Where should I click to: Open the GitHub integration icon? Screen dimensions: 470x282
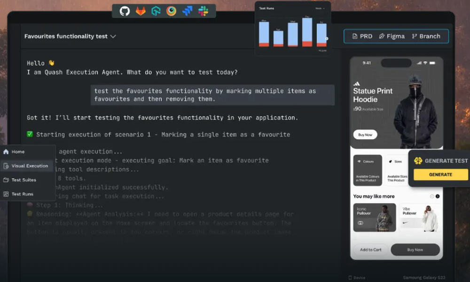tap(124, 10)
